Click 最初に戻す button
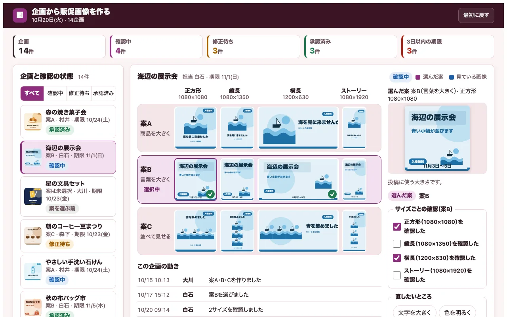The image size is (507, 317). [476, 15]
